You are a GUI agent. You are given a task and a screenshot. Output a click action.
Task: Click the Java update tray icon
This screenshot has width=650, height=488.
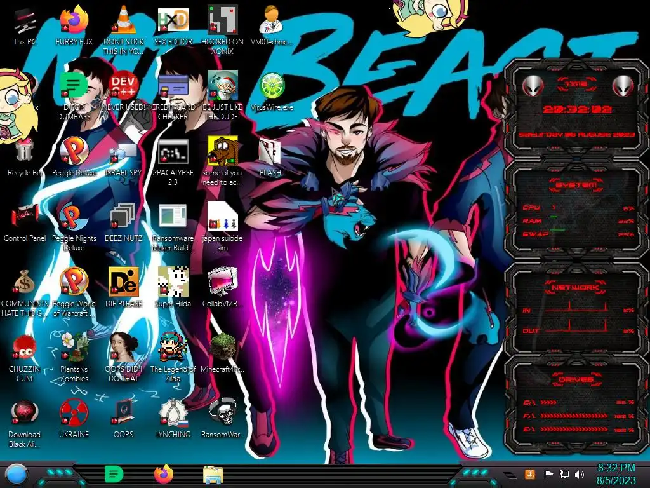[x=529, y=474]
